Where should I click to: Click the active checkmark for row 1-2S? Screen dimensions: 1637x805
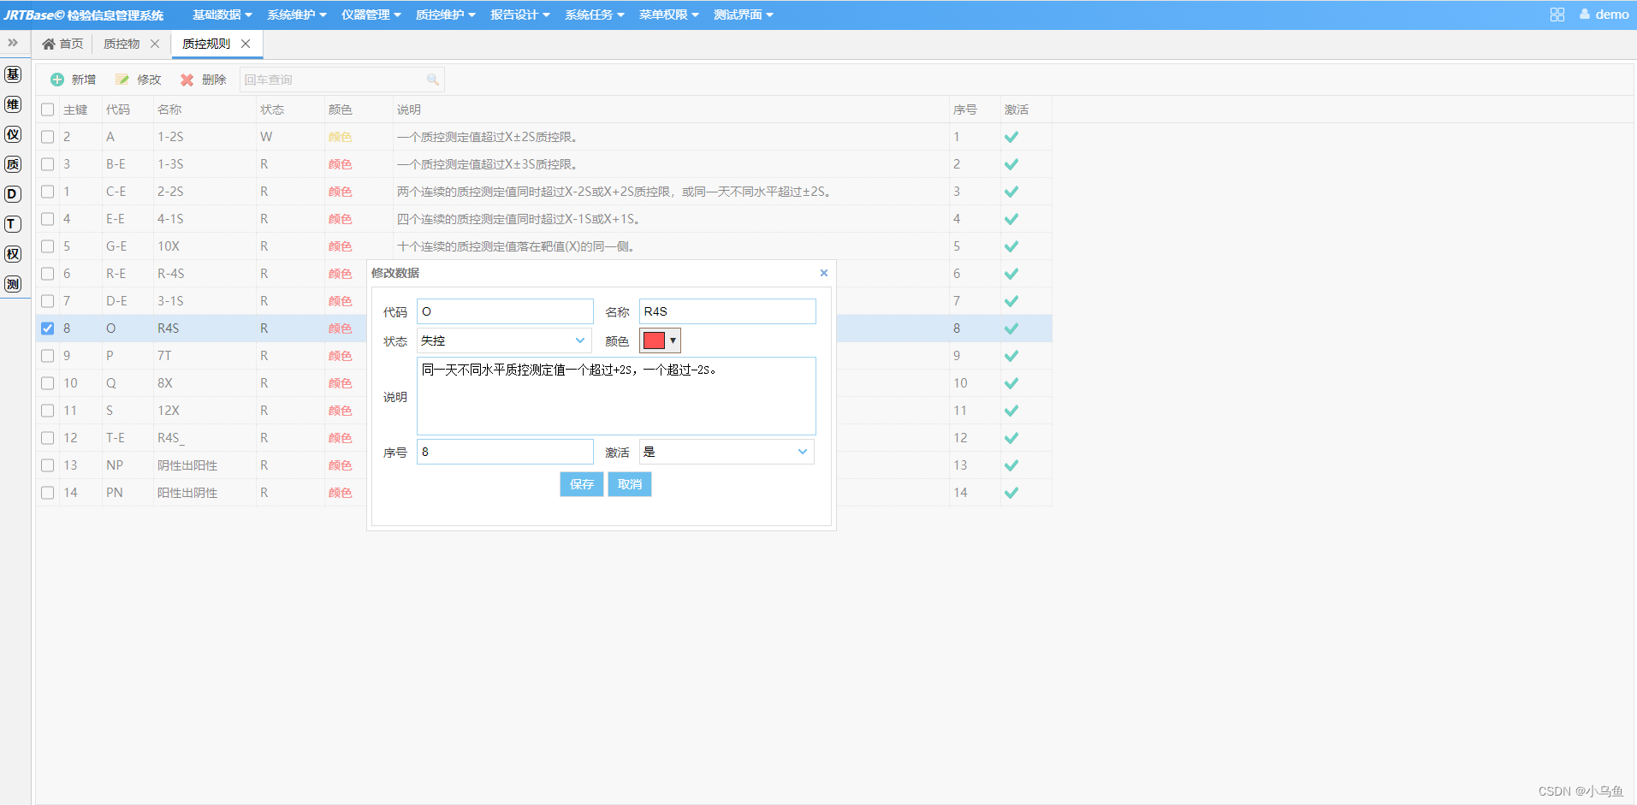[1011, 137]
